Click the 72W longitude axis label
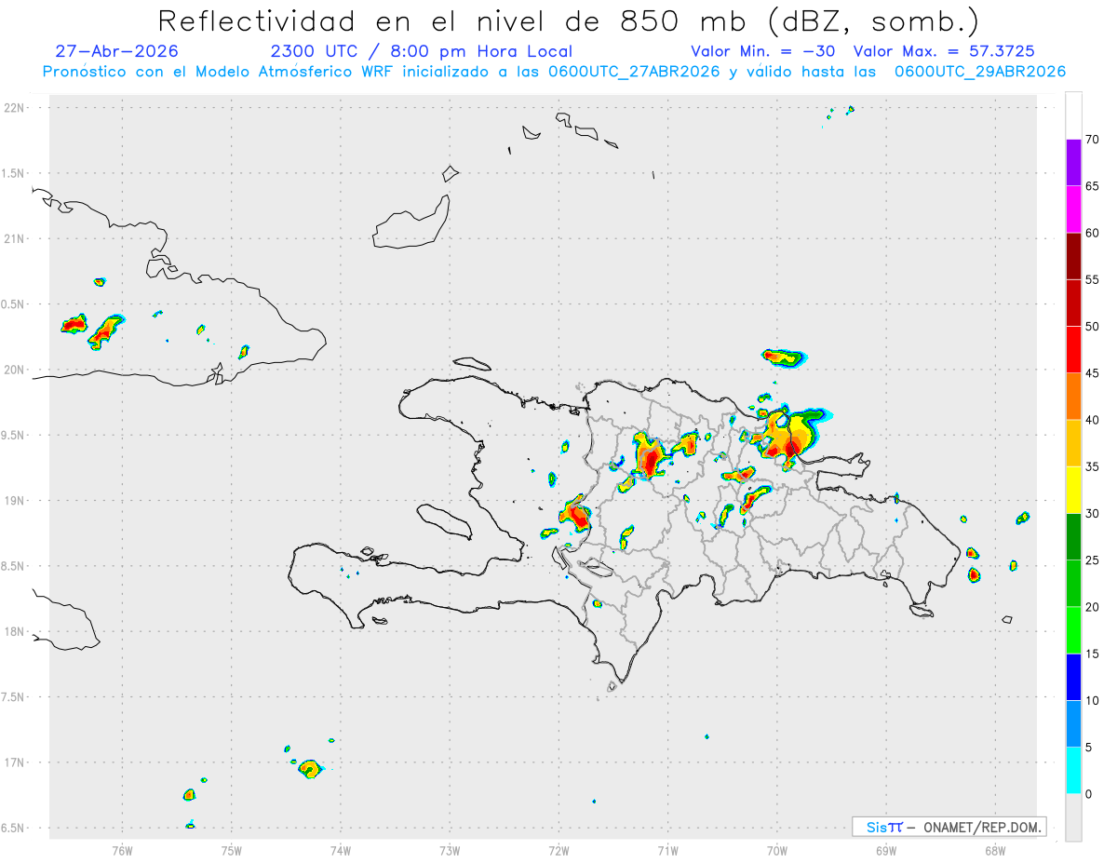The height and width of the screenshot is (863, 1117). (x=558, y=850)
